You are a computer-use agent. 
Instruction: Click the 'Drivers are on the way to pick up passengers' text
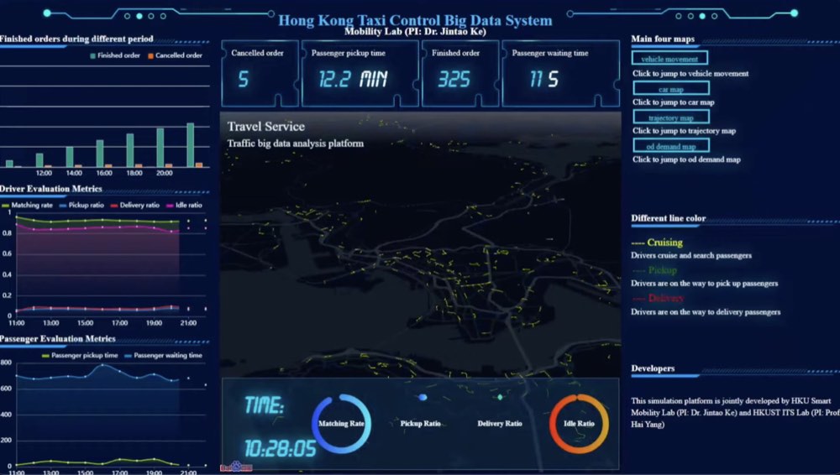coord(705,284)
